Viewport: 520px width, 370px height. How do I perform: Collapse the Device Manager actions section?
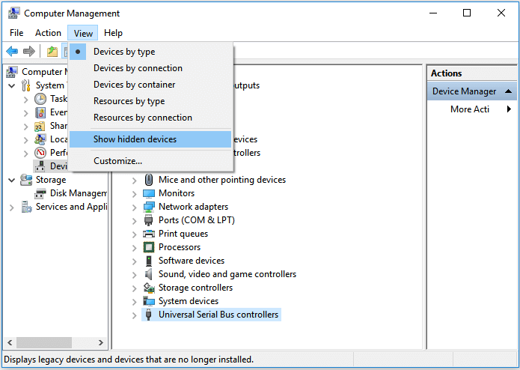(509, 91)
